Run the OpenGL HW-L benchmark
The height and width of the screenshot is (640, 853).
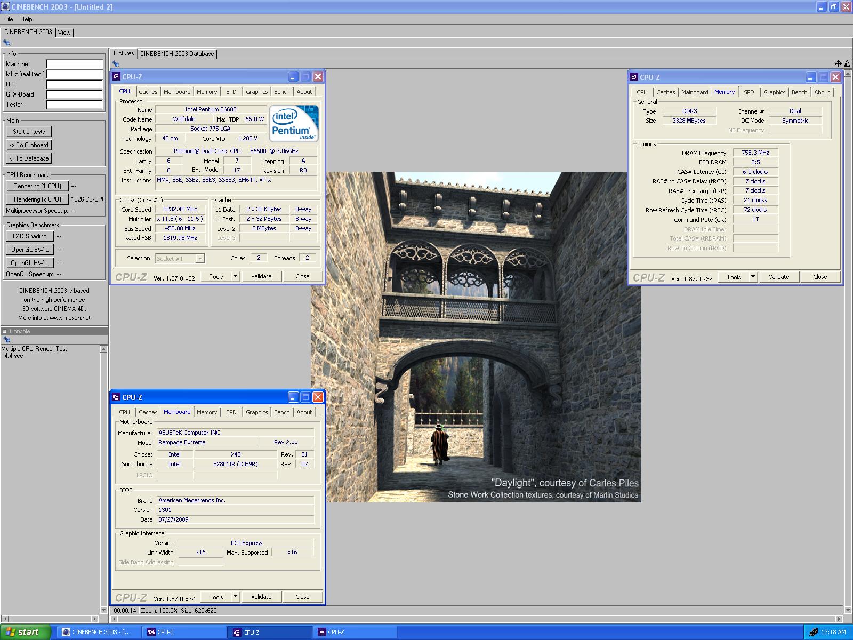pyautogui.click(x=30, y=263)
